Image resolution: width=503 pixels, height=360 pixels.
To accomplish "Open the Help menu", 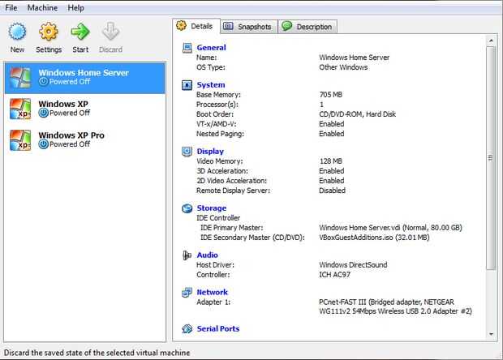I will (x=75, y=7).
